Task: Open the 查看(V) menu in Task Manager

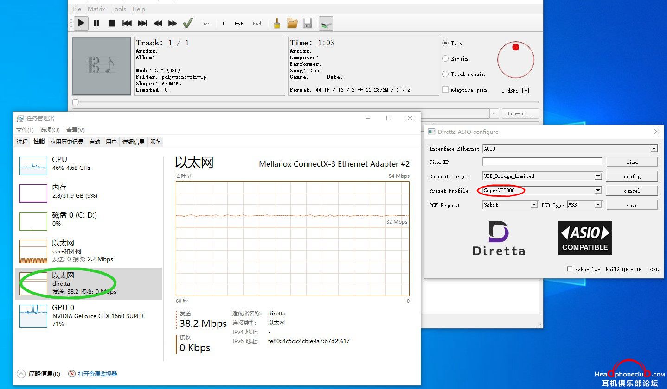Action: click(76, 130)
